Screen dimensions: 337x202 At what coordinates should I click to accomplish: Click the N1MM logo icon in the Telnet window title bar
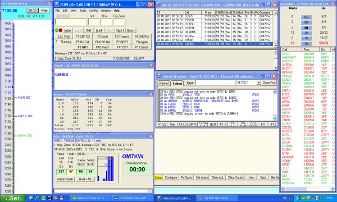159,76
